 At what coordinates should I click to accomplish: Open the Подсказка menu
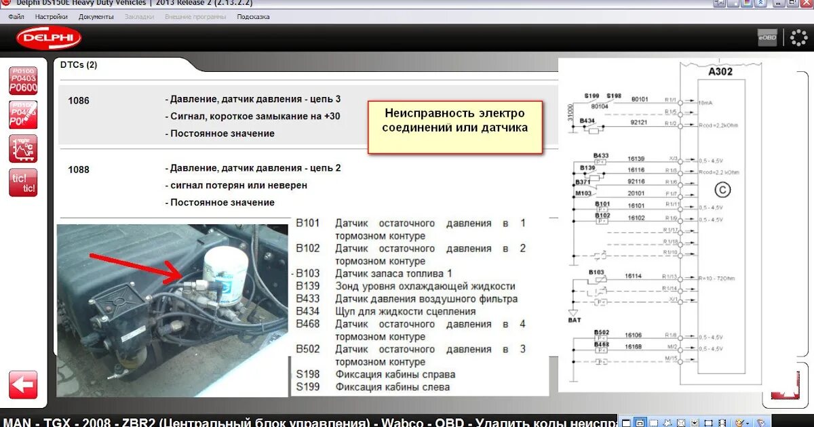pyautogui.click(x=253, y=16)
